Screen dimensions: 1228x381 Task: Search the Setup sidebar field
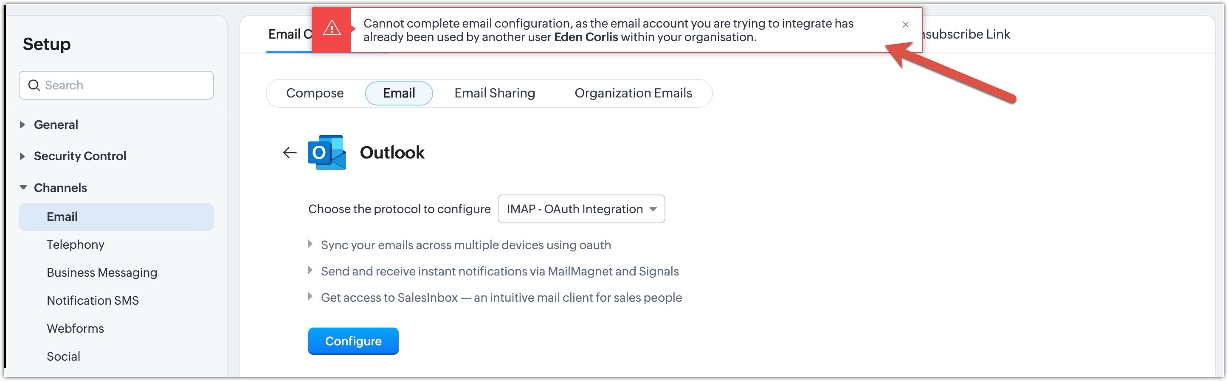(116, 85)
